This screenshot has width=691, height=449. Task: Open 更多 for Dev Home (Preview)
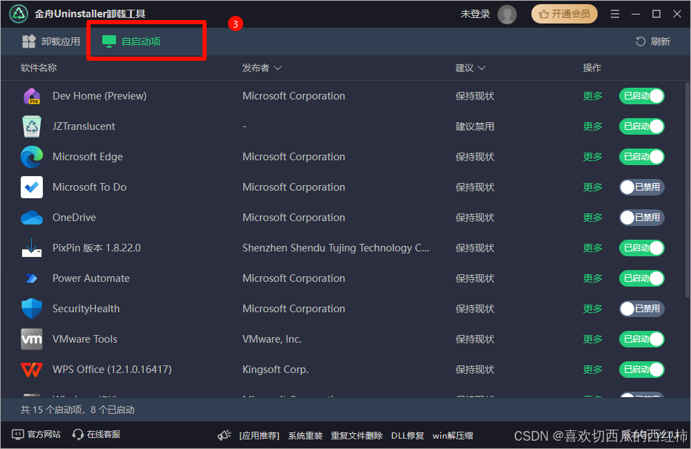point(592,96)
